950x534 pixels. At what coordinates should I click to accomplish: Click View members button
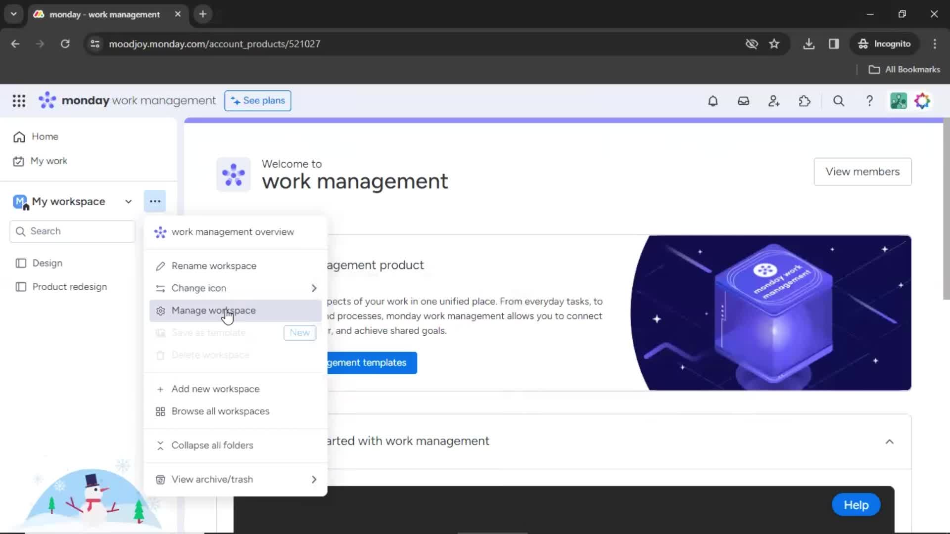pos(862,172)
